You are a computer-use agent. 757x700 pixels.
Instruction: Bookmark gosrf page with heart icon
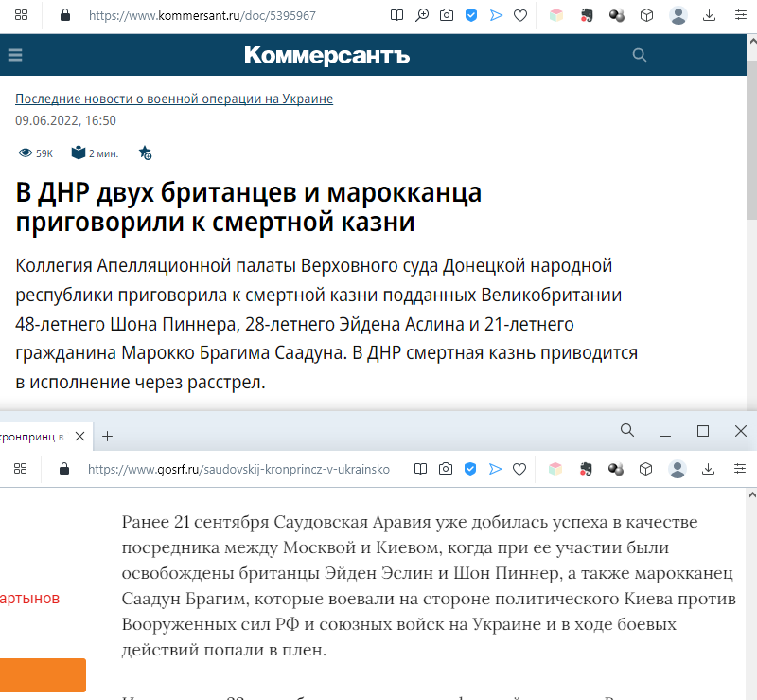pyautogui.click(x=519, y=470)
